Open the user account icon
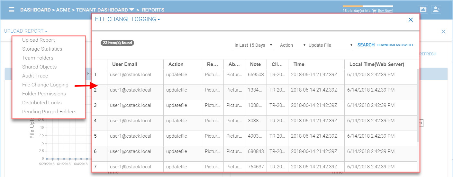 point(436,10)
